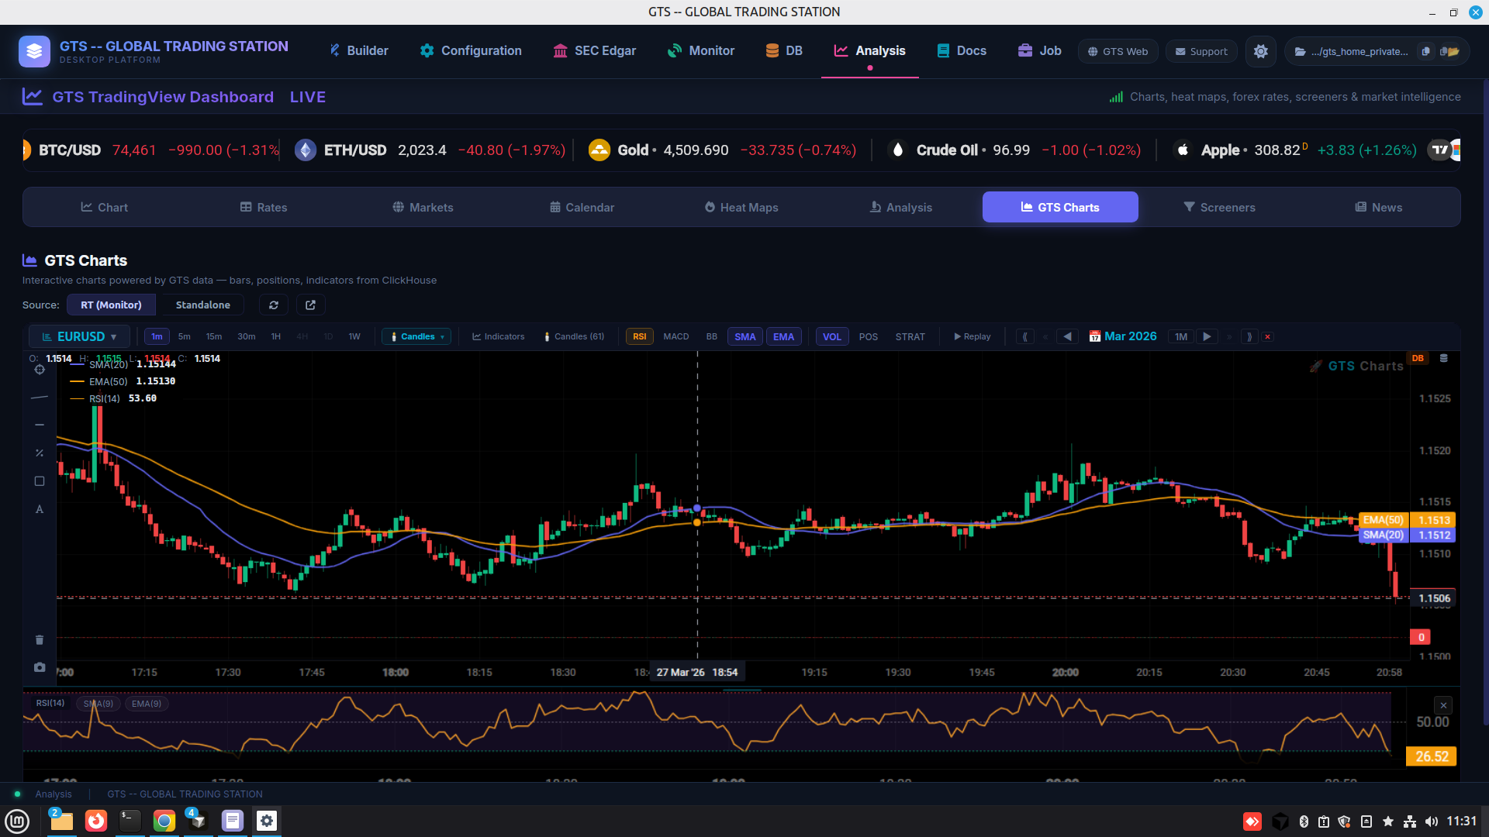
Task: Go to the previous period arrow
Action: [x=1067, y=336]
